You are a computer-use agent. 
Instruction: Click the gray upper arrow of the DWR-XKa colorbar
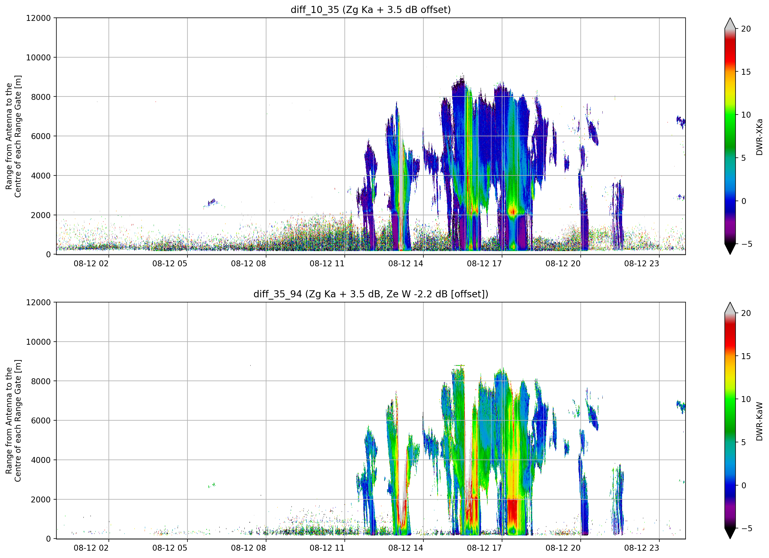[730, 23]
